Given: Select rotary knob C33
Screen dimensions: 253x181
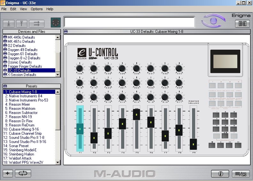Looking at the screenshot, I should tap(179, 68).
